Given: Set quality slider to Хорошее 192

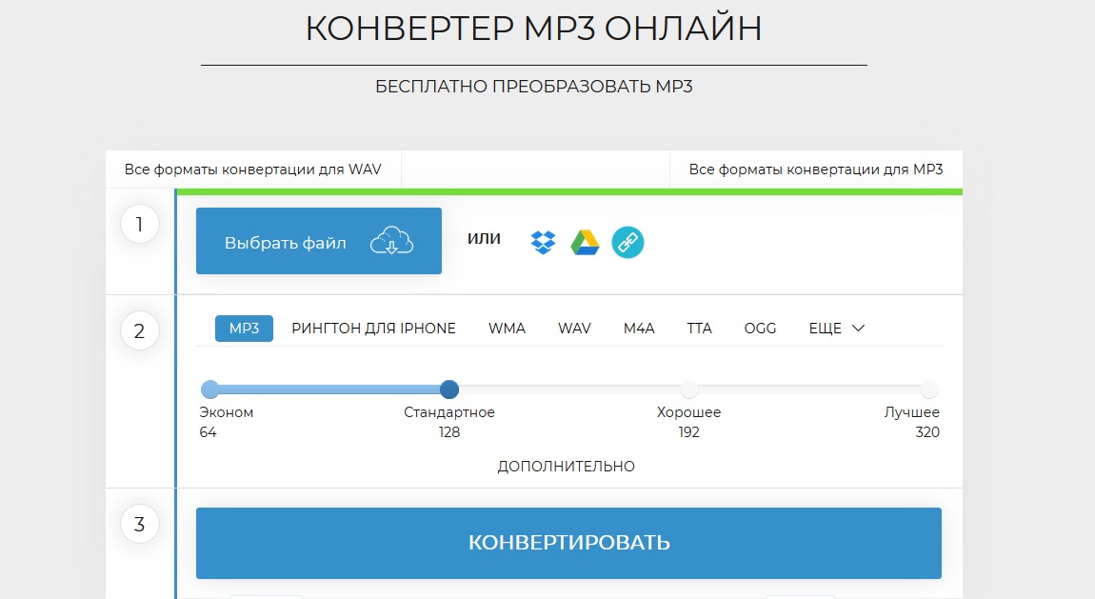Looking at the screenshot, I should (689, 389).
